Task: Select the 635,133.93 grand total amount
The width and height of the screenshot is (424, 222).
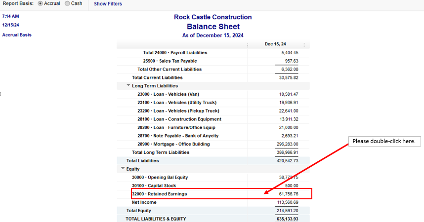Action: 288,219
